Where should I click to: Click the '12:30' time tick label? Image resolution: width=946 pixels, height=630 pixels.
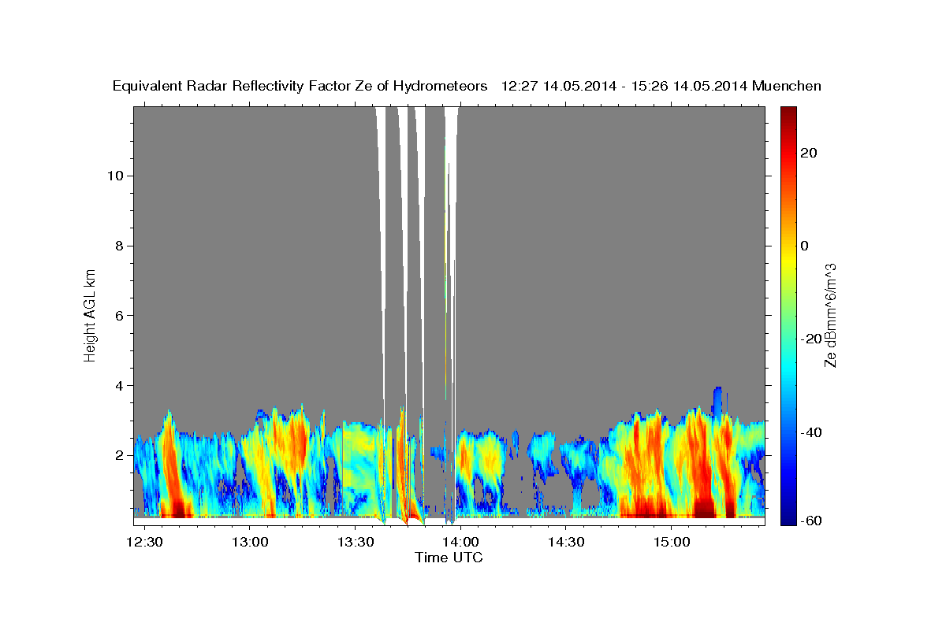point(145,542)
